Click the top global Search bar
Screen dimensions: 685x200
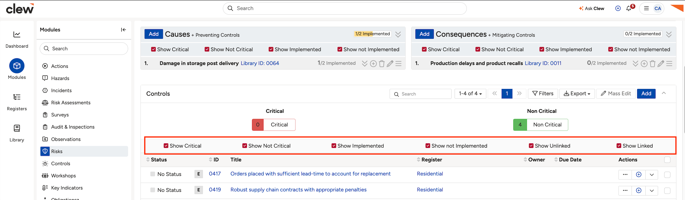pyautogui.click(x=344, y=9)
